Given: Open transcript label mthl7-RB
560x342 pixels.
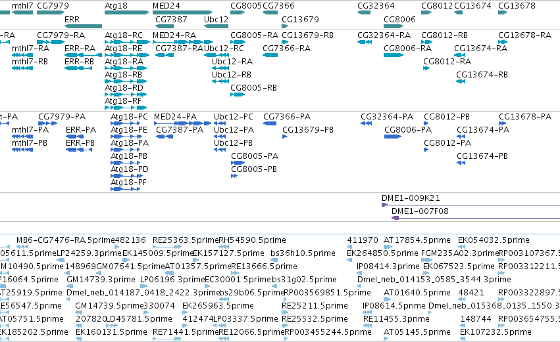Looking at the screenshot, I should 30,62.
